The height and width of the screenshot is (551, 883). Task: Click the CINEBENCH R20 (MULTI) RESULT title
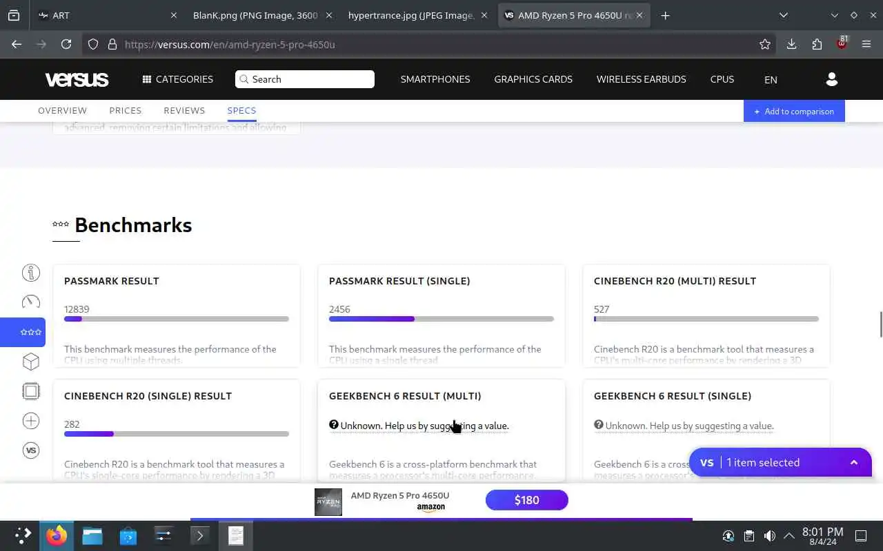point(675,281)
